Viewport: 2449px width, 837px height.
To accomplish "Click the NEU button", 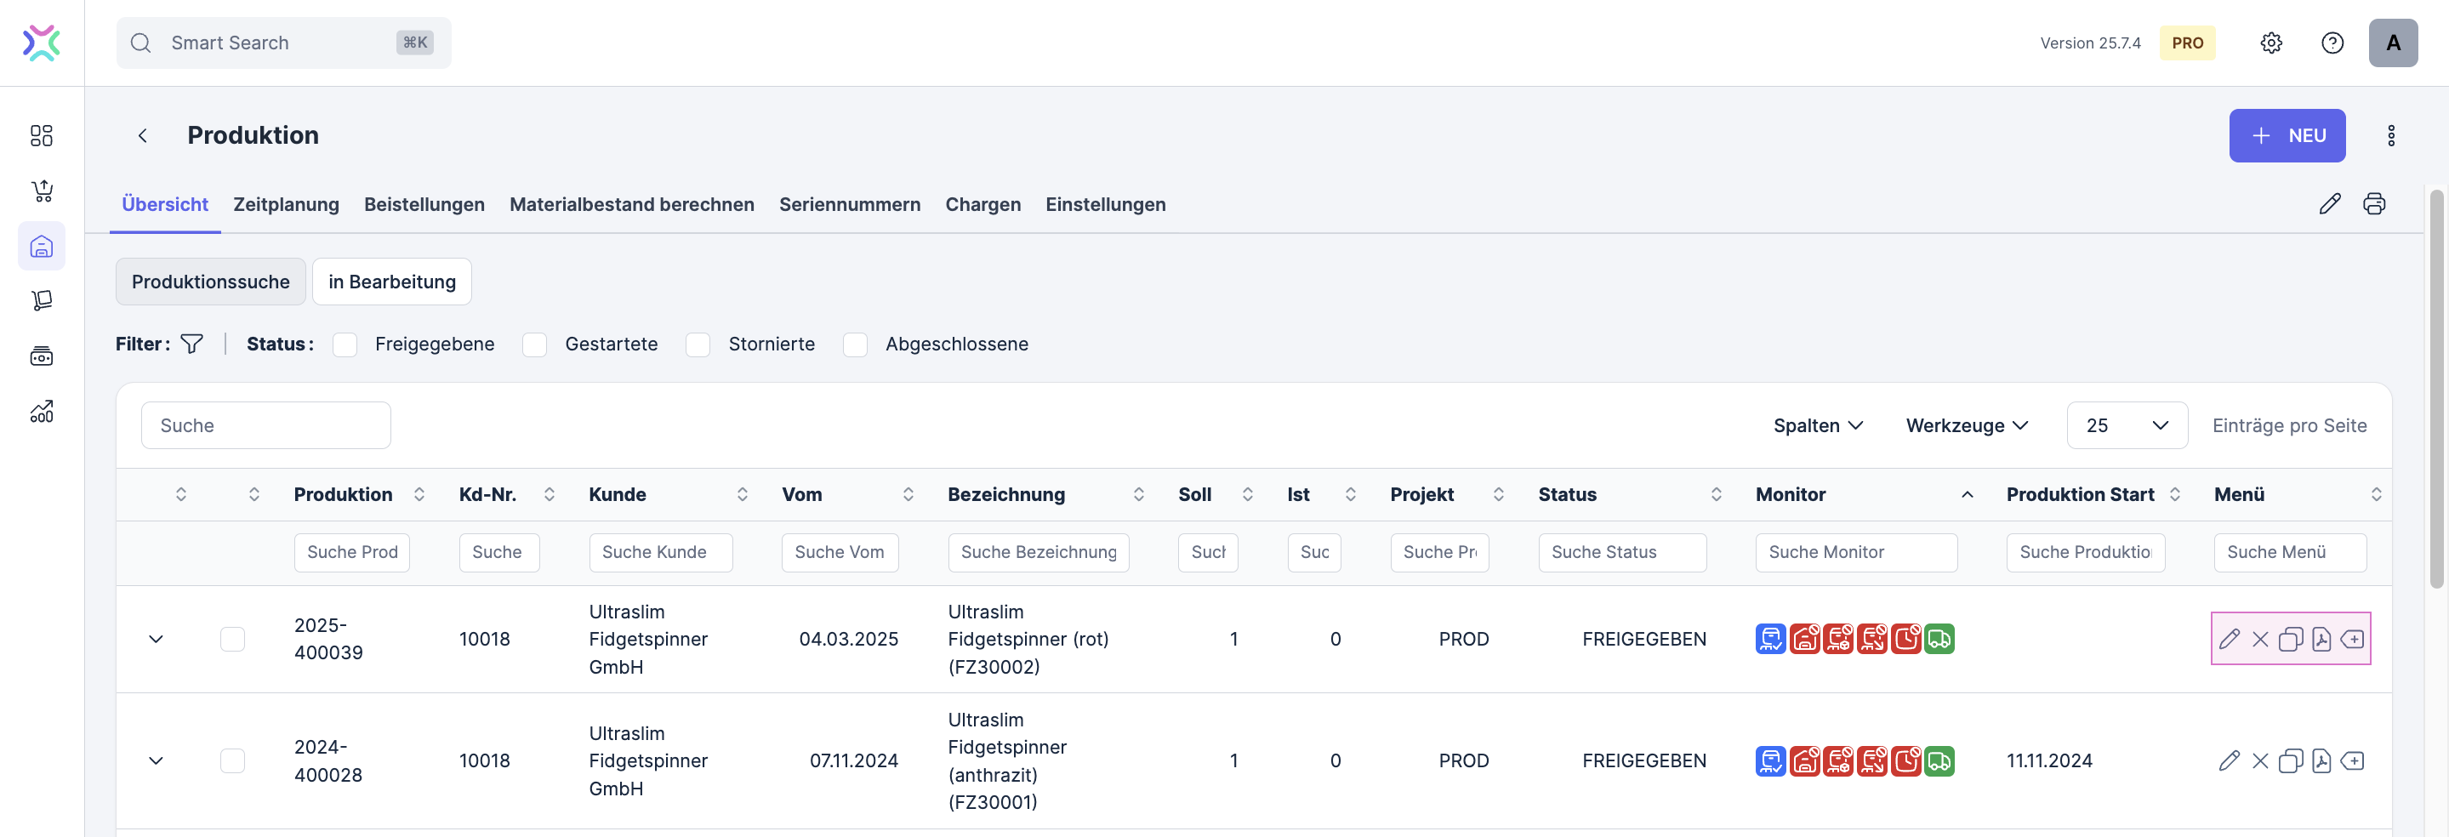I will point(2287,135).
